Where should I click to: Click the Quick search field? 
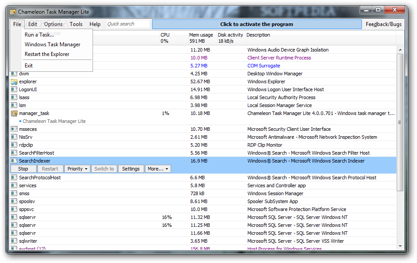coord(128,24)
